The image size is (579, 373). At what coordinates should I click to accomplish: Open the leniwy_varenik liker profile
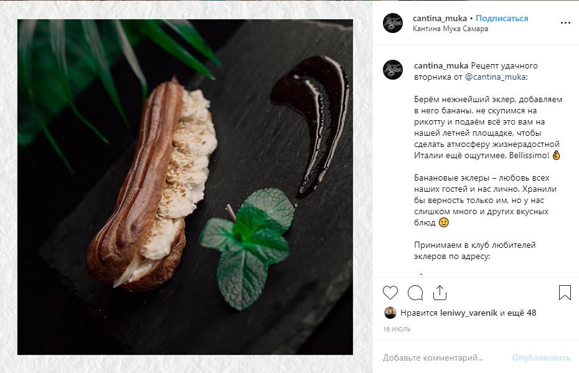(469, 313)
